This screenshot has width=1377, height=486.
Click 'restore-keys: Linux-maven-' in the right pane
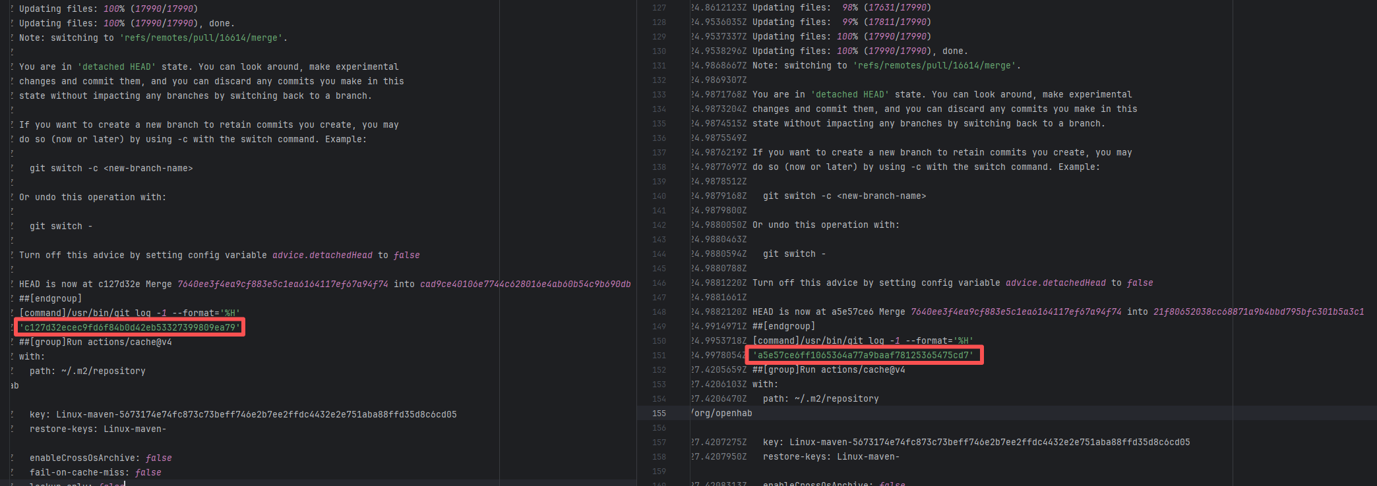[x=831, y=456]
